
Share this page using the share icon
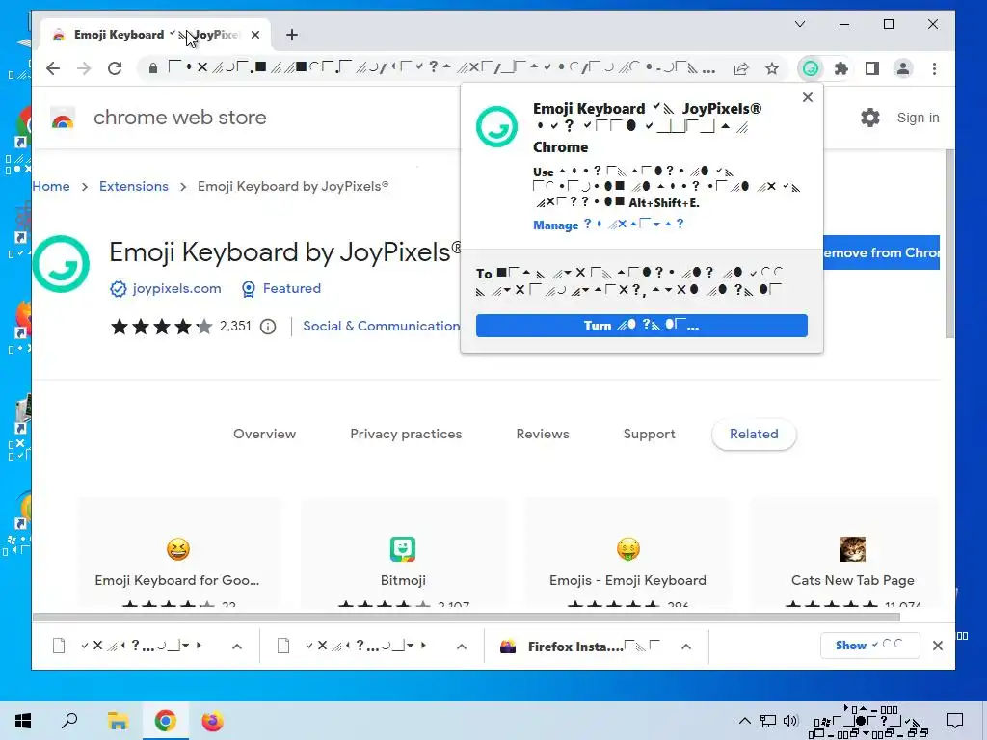pos(741,68)
